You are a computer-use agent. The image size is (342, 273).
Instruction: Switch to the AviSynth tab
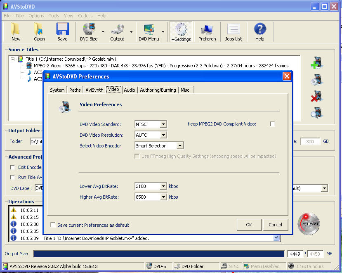point(94,90)
